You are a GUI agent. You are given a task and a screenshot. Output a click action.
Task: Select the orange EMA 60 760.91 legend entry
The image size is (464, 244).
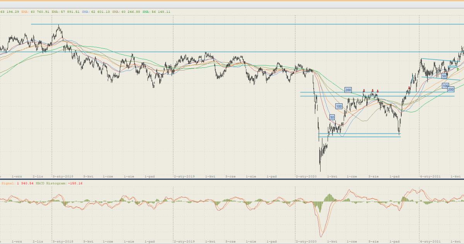35,12
